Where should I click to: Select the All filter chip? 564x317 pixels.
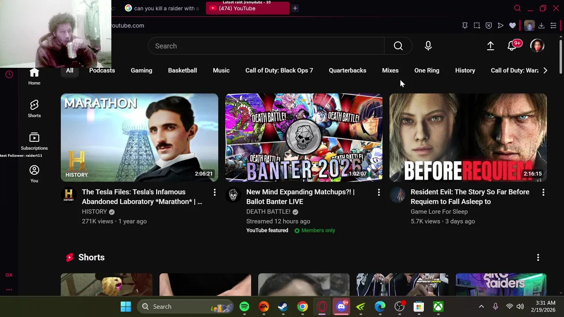[x=70, y=70]
